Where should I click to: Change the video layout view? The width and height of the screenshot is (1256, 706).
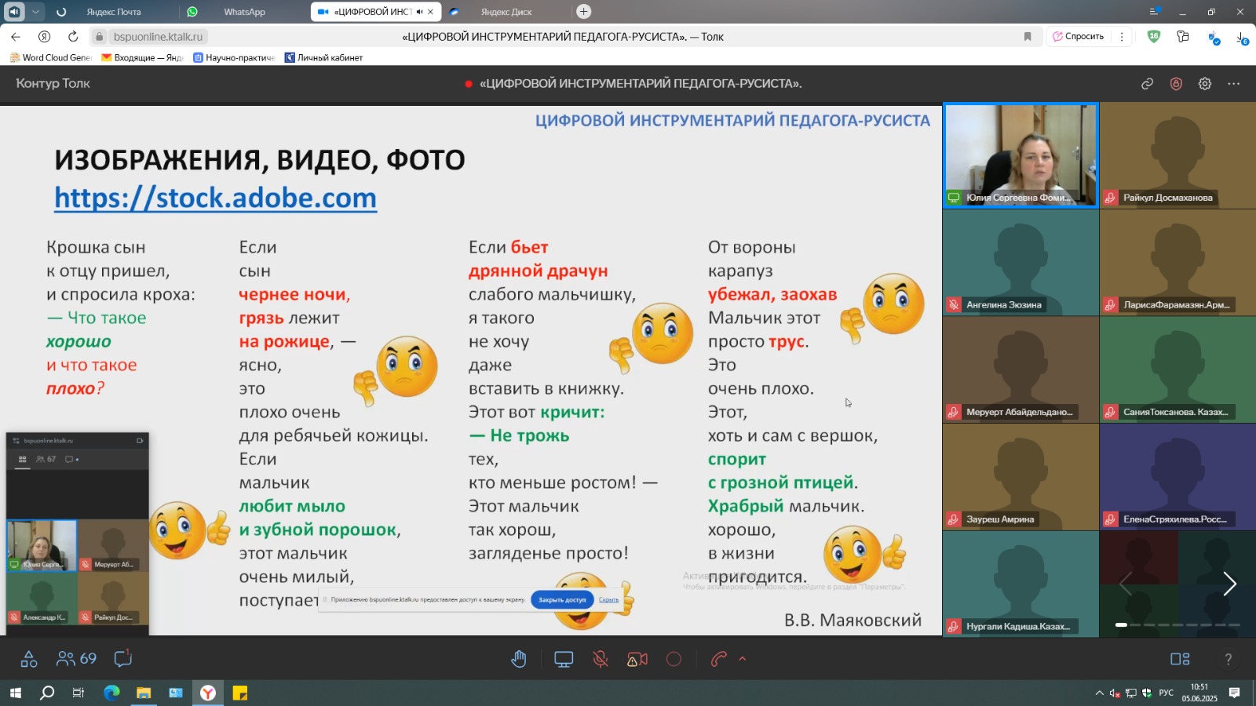click(1180, 659)
